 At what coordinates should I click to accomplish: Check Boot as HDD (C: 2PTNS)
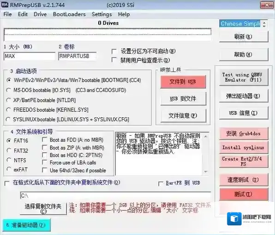click(x=45, y=155)
